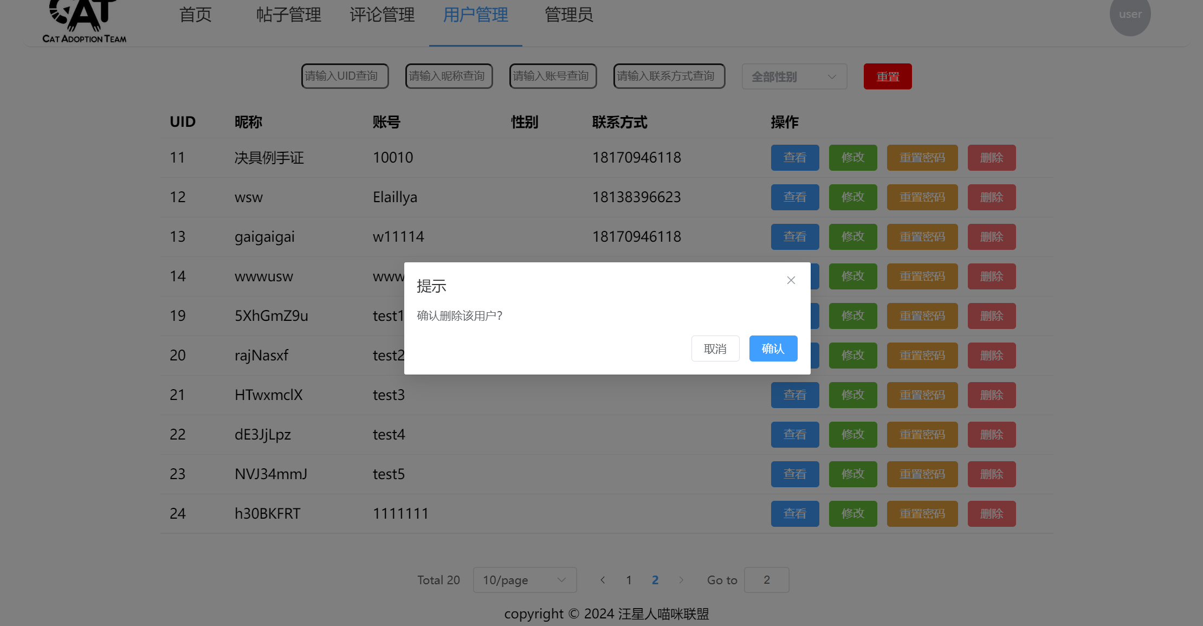Click the 确认 button in the delete dialog
The height and width of the screenshot is (626, 1203).
[773, 349]
